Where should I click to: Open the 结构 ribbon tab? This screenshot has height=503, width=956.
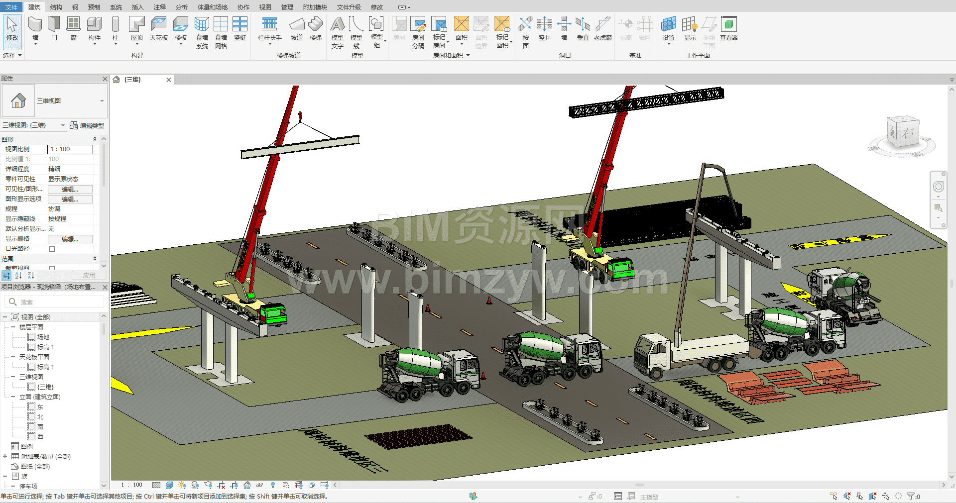pos(56,7)
